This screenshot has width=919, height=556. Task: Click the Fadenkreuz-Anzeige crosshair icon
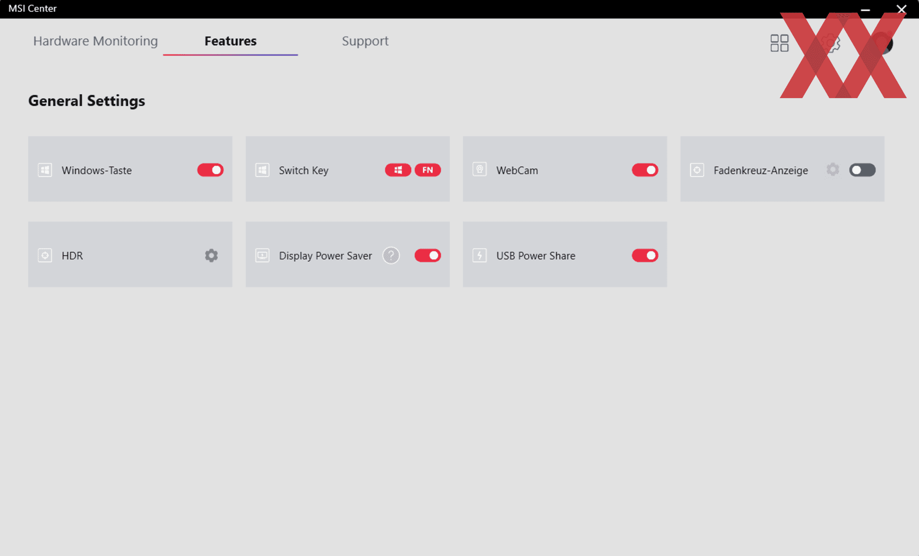click(x=697, y=170)
